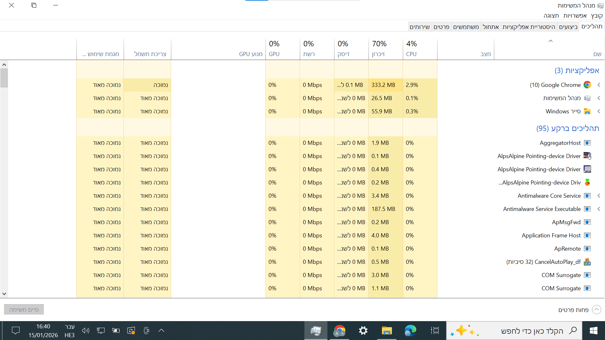This screenshot has height=340, width=605.
Task: Click the Google Chrome process icon
Action: [587, 85]
